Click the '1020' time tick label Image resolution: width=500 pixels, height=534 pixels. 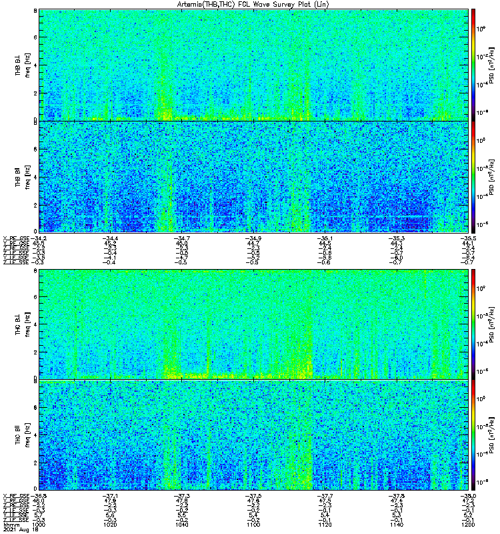tap(110, 525)
